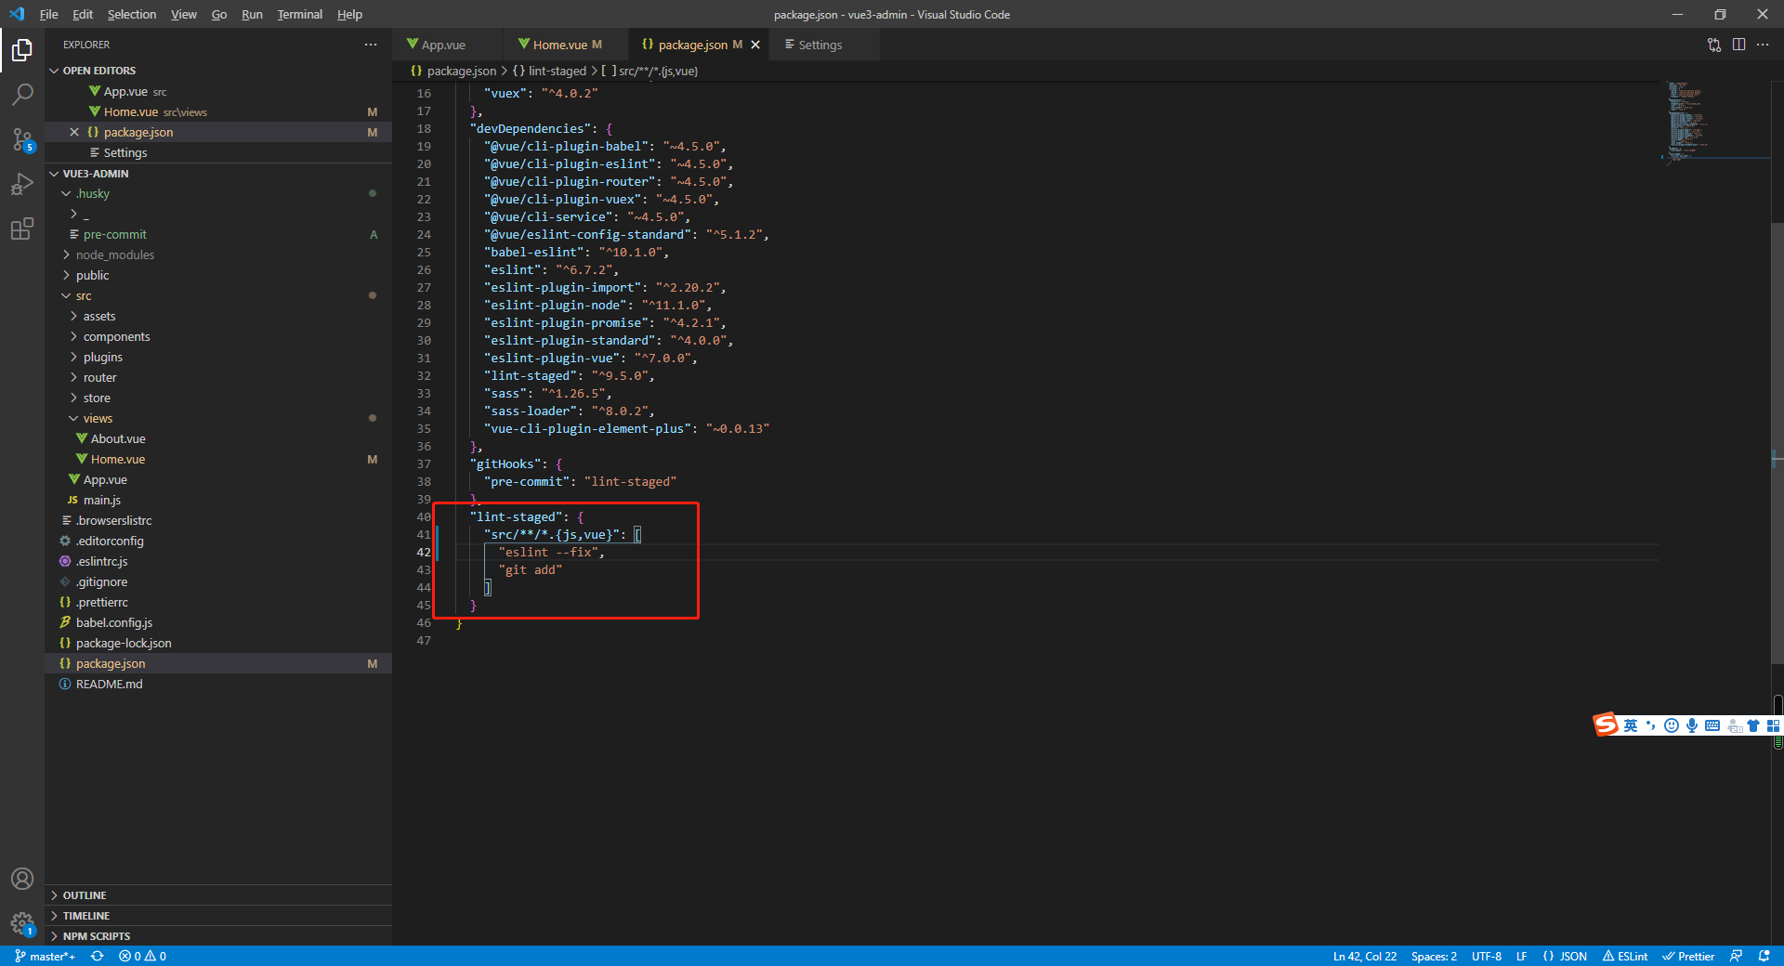Split the editor to the right

click(x=1738, y=45)
